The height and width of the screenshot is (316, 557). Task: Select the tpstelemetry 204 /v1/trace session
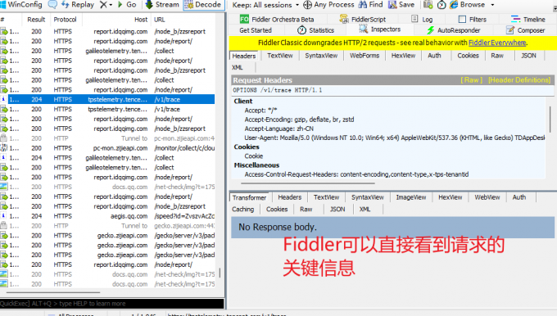107,99
